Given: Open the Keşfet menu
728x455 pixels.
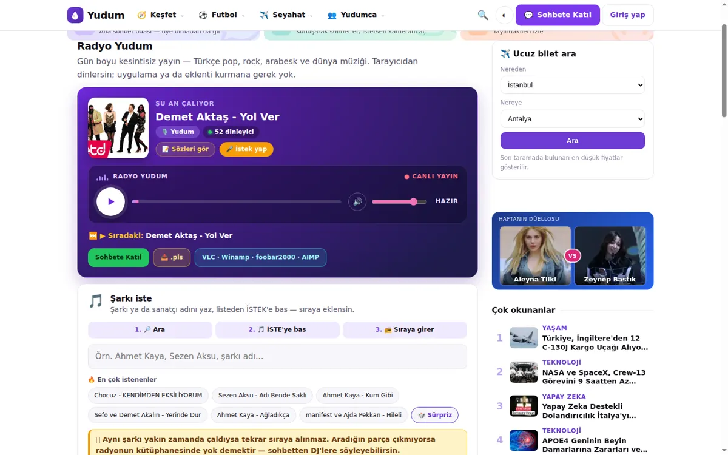Looking at the screenshot, I should click(161, 15).
